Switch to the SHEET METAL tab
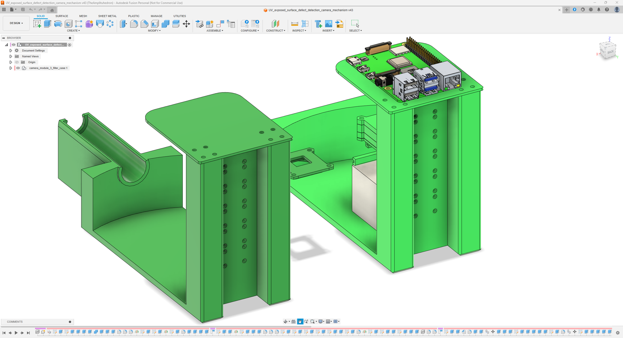Image resolution: width=623 pixels, height=338 pixels. point(107,16)
